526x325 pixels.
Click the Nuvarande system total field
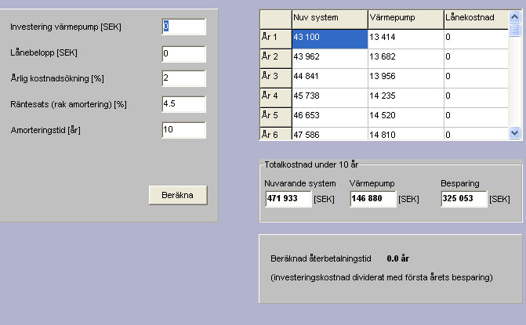point(288,200)
